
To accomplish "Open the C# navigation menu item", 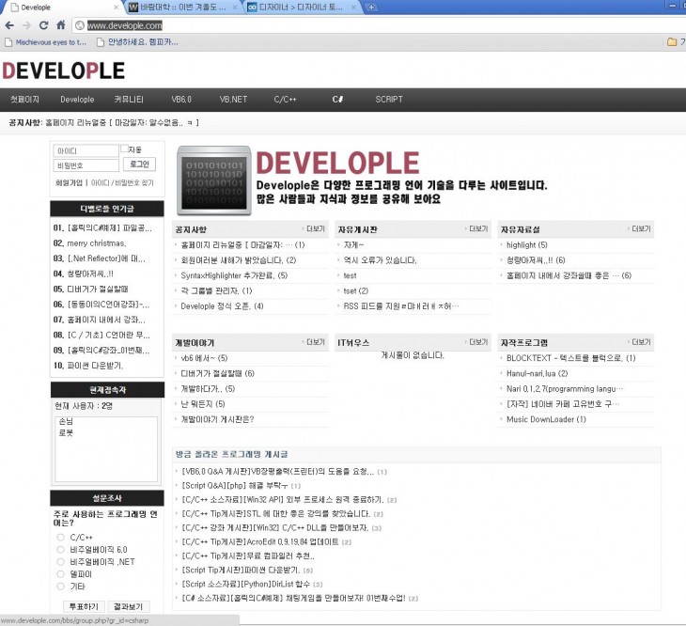I will click(x=336, y=99).
